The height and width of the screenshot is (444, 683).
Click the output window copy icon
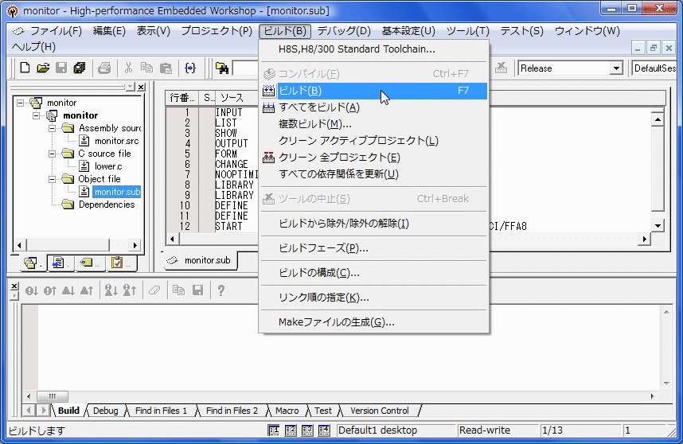pos(178,290)
